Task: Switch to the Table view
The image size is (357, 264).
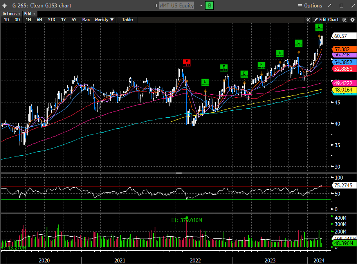Action: tap(127, 20)
